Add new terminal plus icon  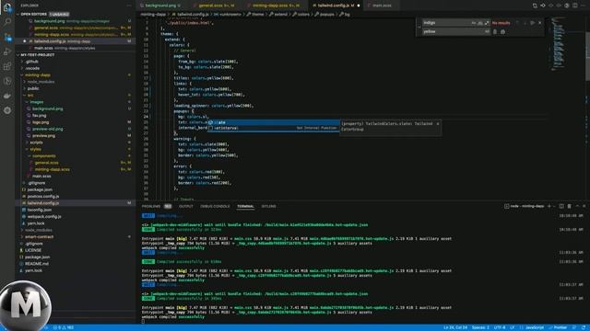point(549,206)
